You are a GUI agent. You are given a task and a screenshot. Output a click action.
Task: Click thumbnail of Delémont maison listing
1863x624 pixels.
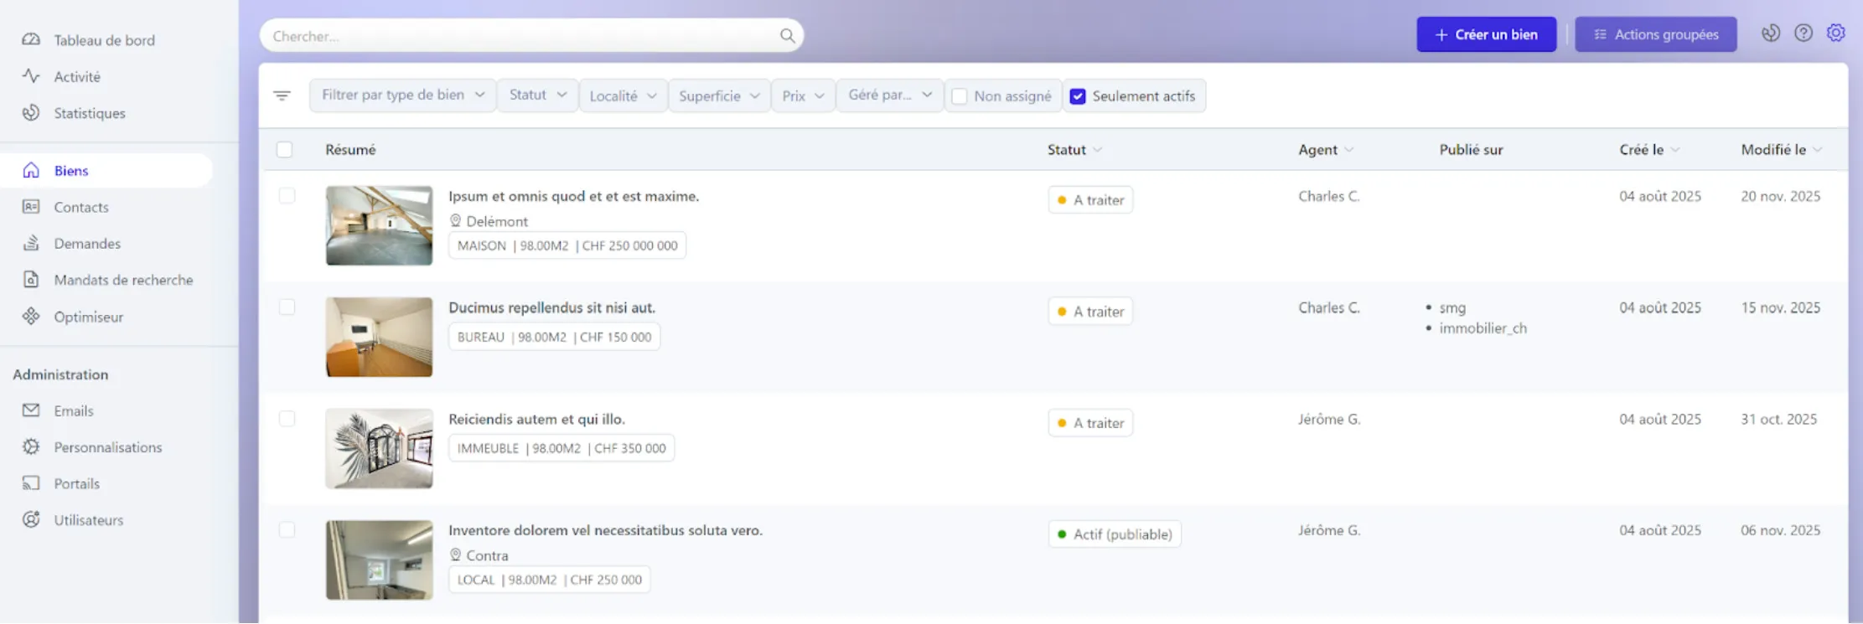379,225
